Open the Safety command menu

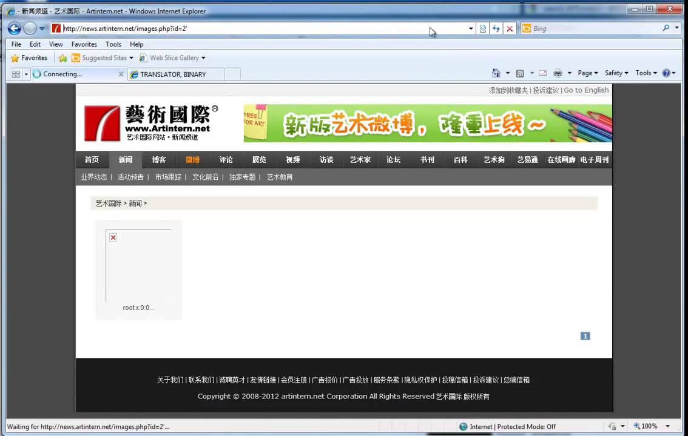pyautogui.click(x=616, y=73)
